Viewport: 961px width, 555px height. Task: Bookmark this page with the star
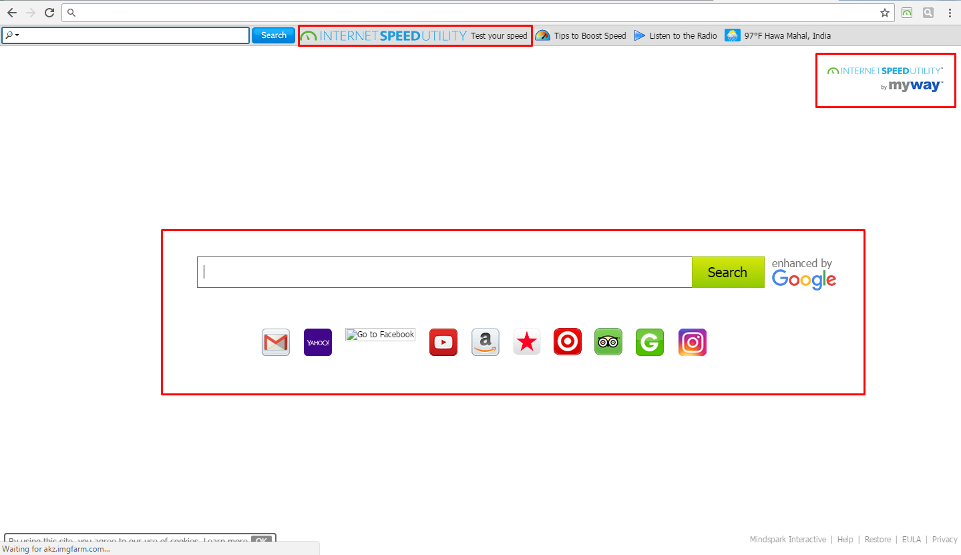[885, 13]
